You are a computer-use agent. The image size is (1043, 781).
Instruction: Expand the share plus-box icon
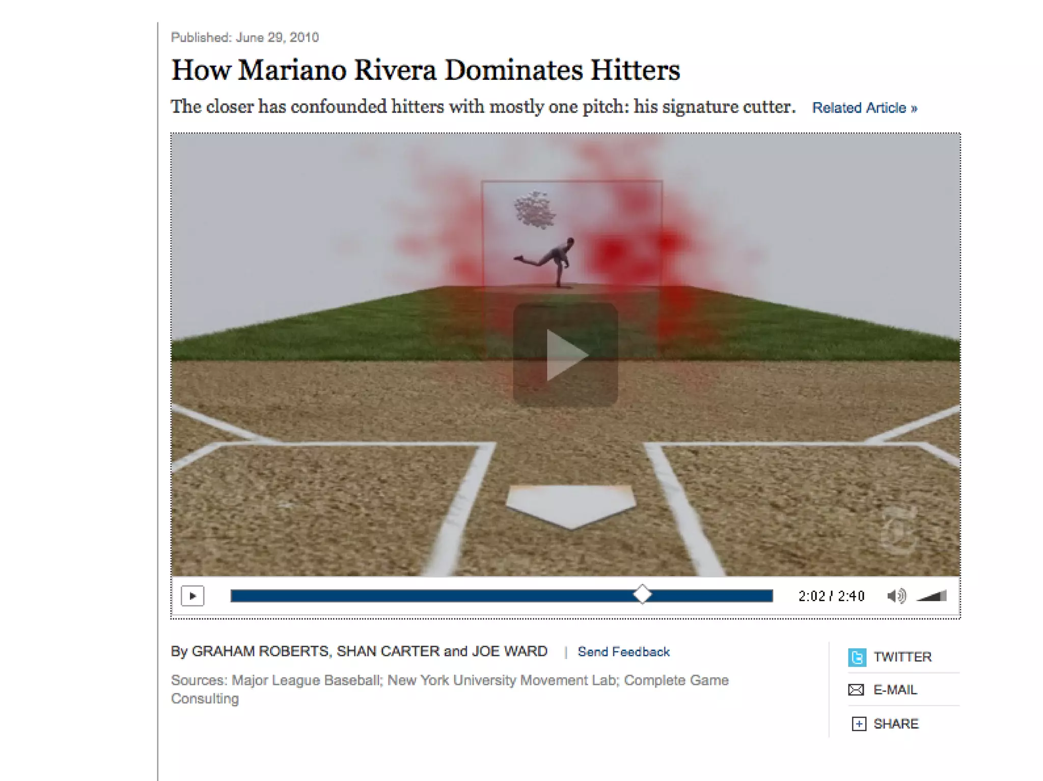[859, 724]
